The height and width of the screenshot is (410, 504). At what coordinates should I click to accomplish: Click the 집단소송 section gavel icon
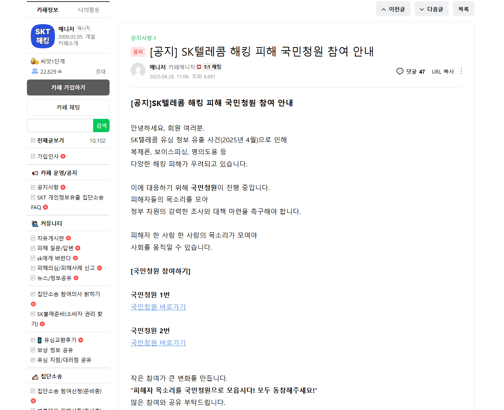tap(35, 376)
